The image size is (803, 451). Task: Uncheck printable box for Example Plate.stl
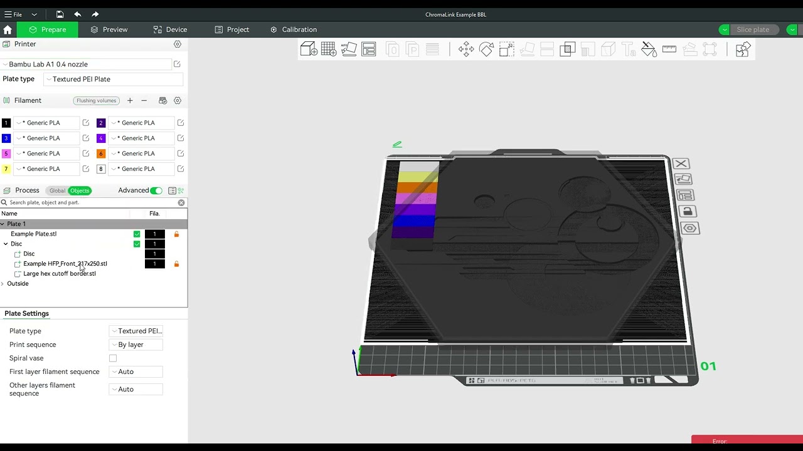(137, 234)
